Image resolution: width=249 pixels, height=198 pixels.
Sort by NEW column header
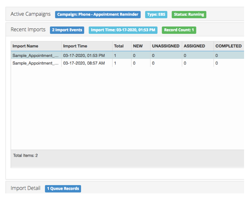pyautogui.click(x=141, y=46)
